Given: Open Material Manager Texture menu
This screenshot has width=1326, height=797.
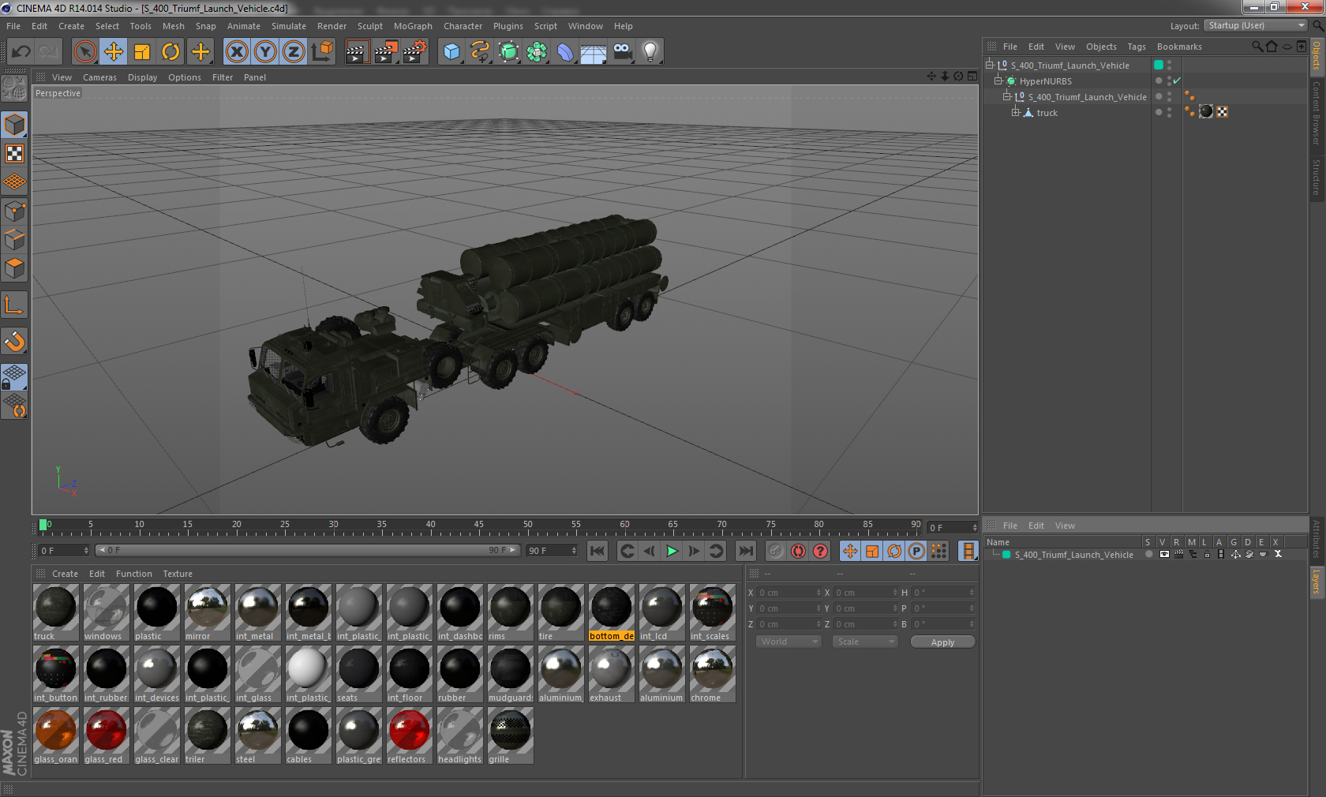Looking at the screenshot, I should click(178, 574).
